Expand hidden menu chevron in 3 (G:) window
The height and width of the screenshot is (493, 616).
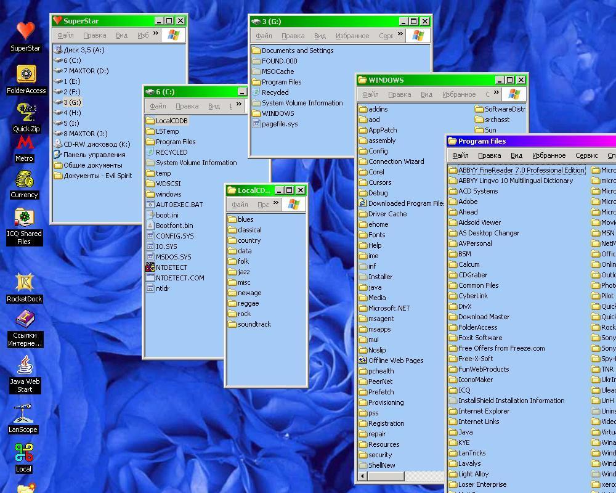(x=400, y=35)
